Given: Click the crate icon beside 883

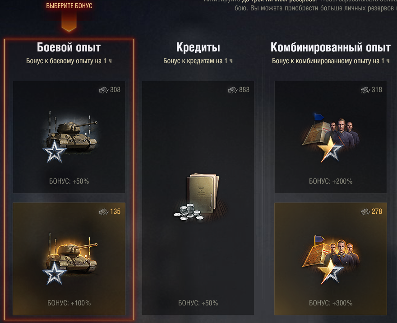Looking at the screenshot, I should pos(233,90).
